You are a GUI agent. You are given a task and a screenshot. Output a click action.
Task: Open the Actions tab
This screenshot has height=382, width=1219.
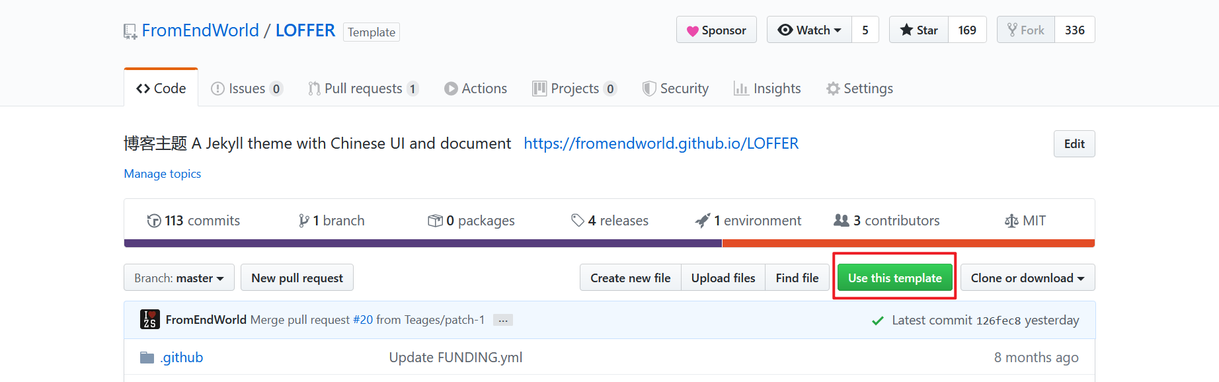476,89
